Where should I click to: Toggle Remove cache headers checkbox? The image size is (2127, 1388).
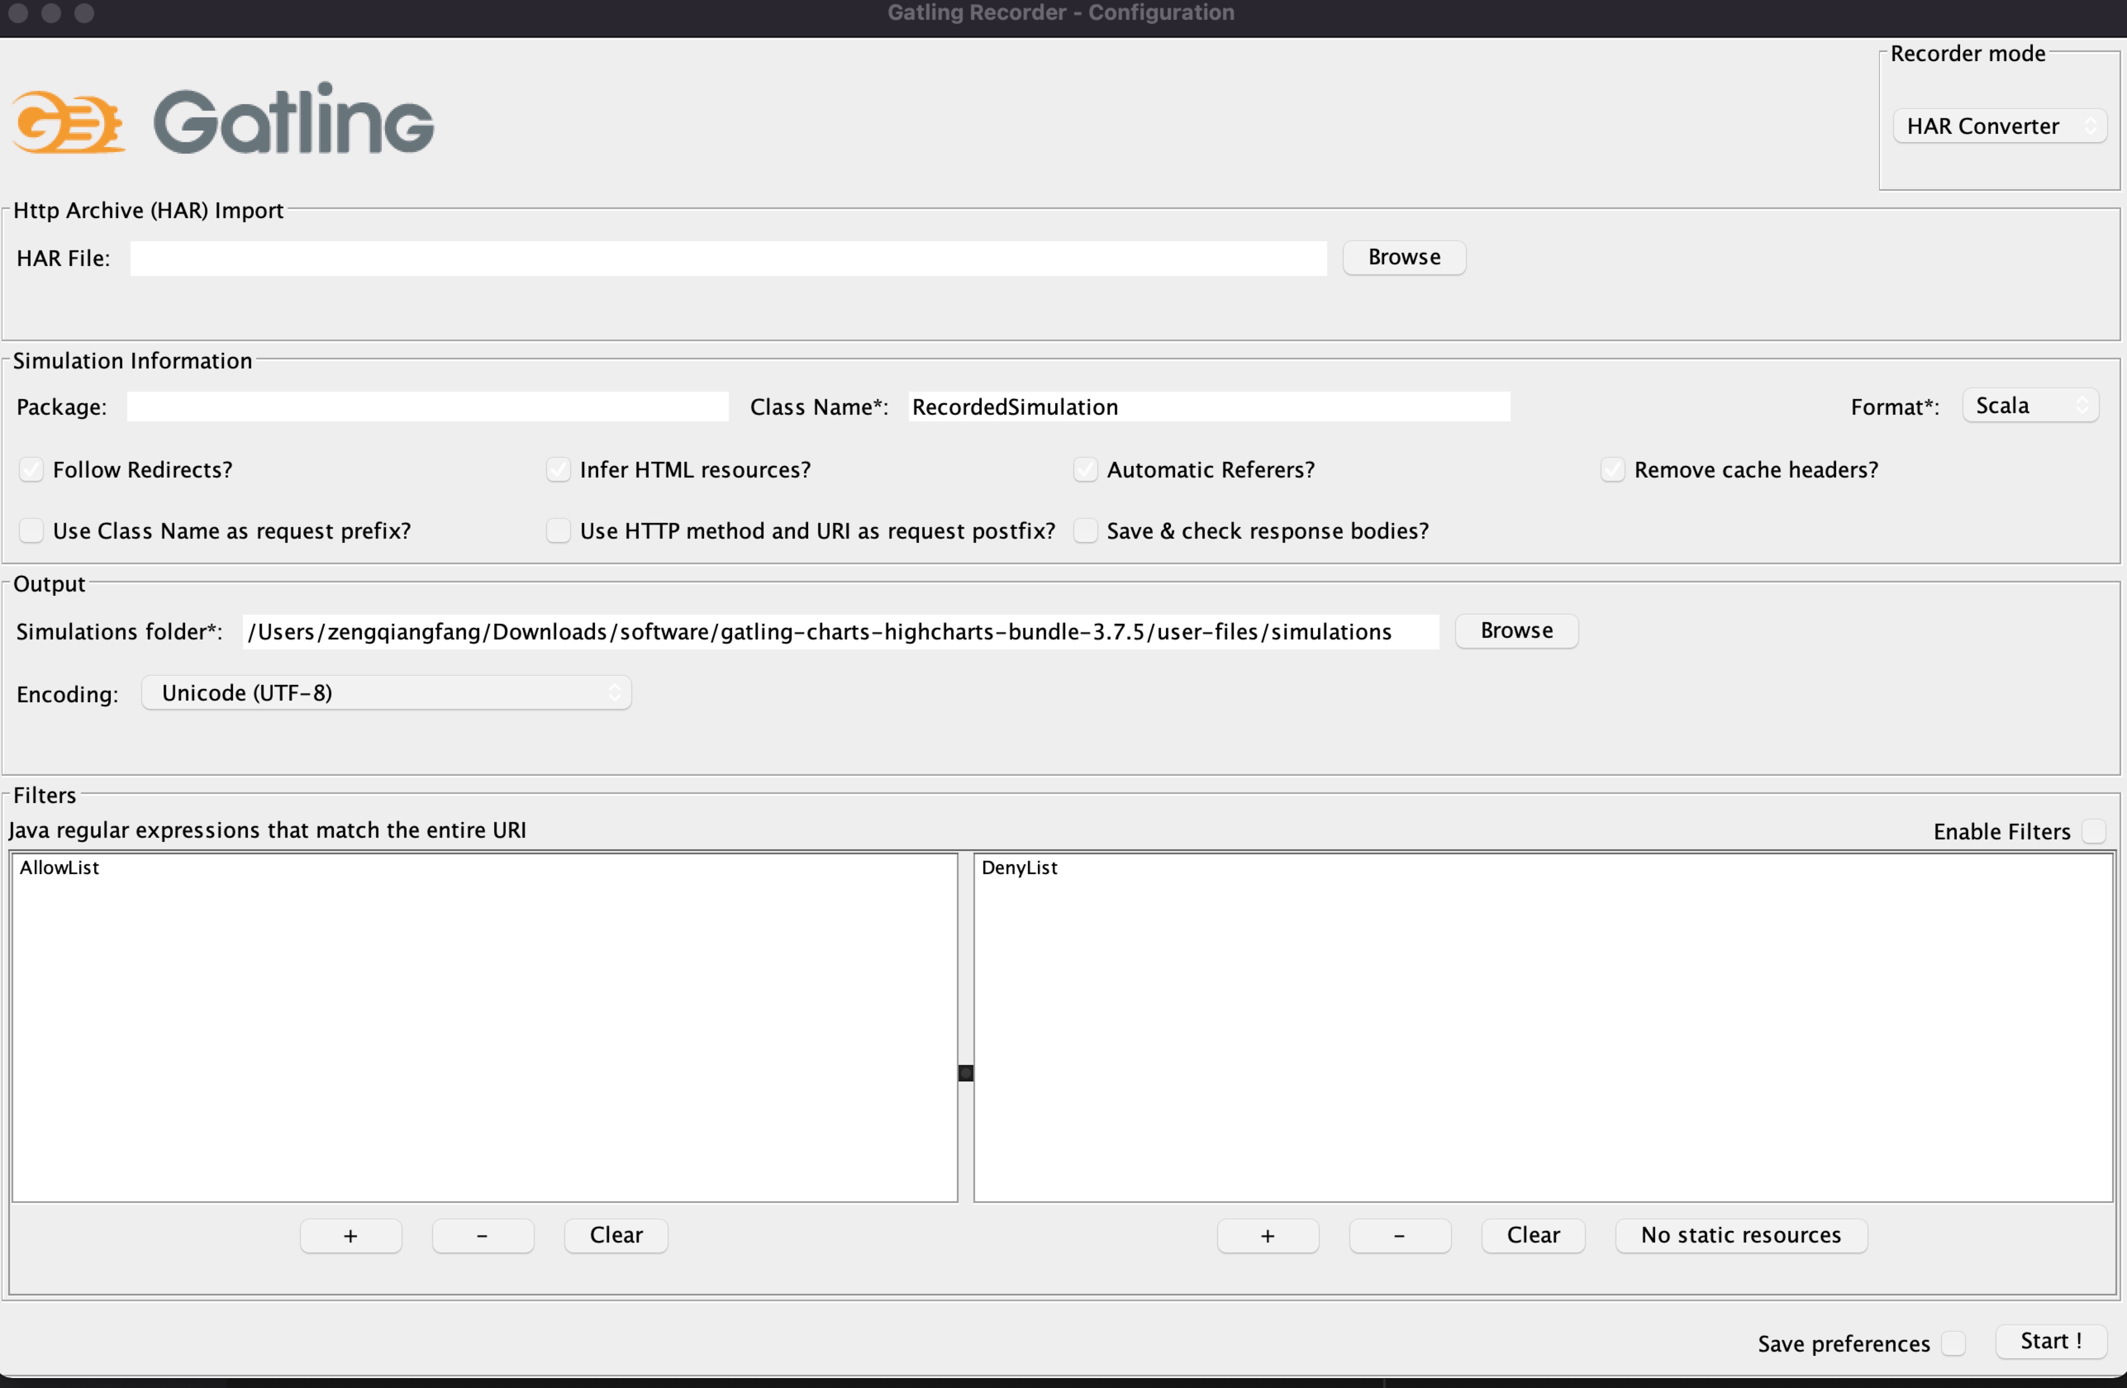pos(1612,469)
